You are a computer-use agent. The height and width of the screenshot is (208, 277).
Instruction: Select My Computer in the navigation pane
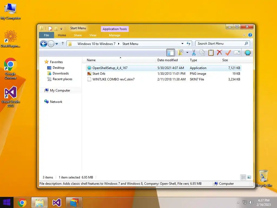click(60, 90)
